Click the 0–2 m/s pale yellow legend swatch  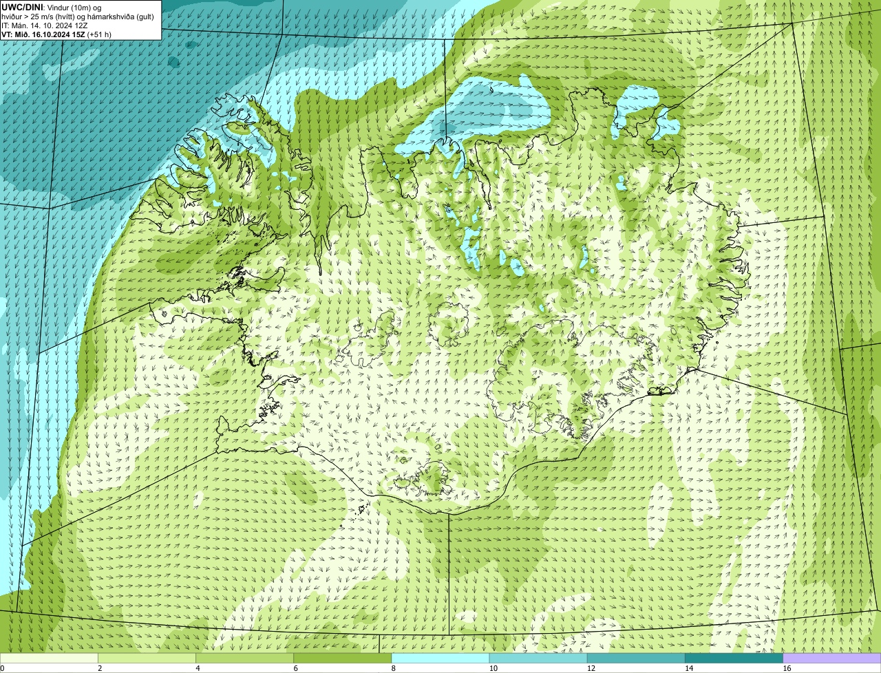(x=49, y=658)
